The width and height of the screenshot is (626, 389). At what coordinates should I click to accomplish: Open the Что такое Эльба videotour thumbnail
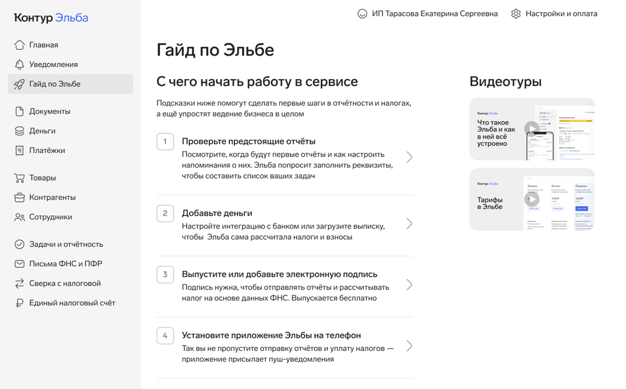pyautogui.click(x=532, y=129)
